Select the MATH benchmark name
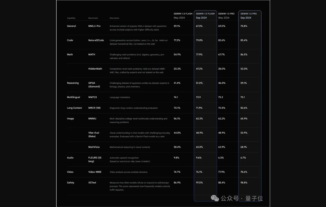Screen dimensions: 326x207 coord(92,54)
